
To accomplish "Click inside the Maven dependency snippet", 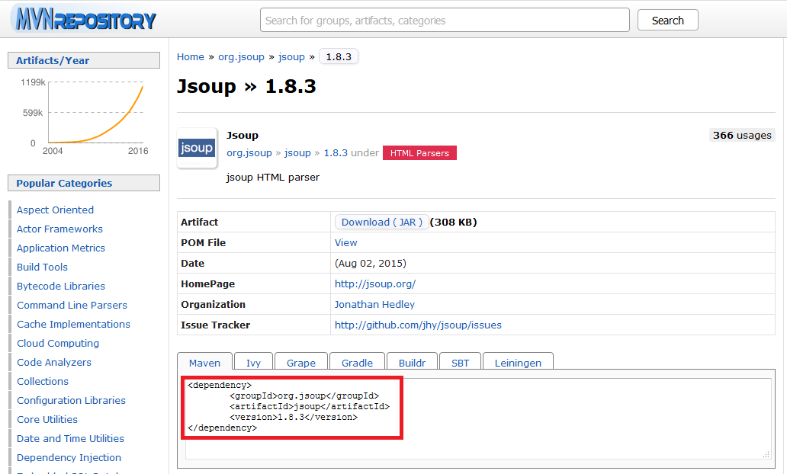I will click(x=291, y=407).
